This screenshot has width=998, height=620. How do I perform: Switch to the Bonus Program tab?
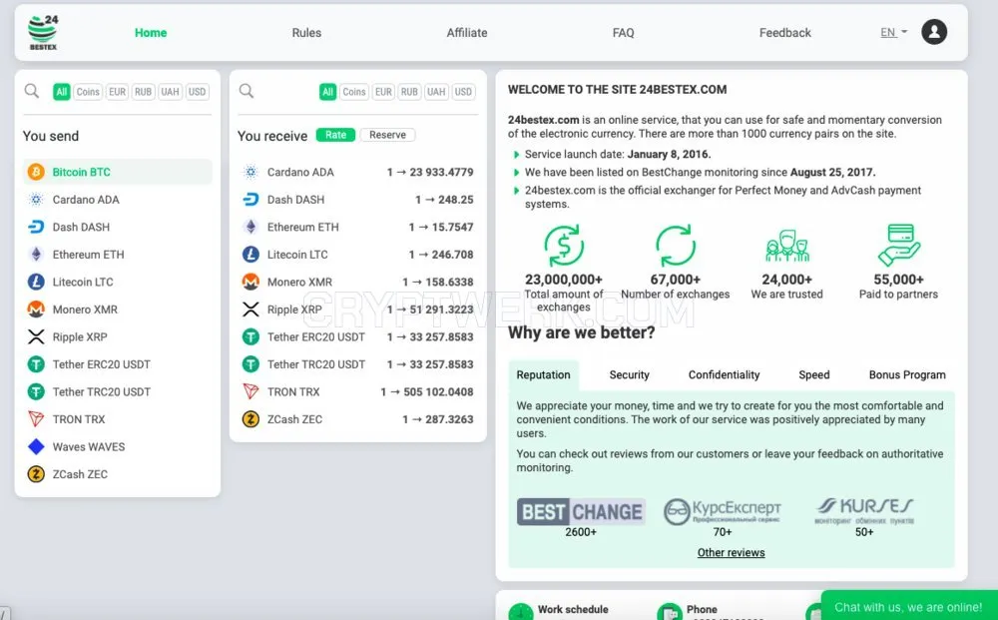click(x=907, y=375)
